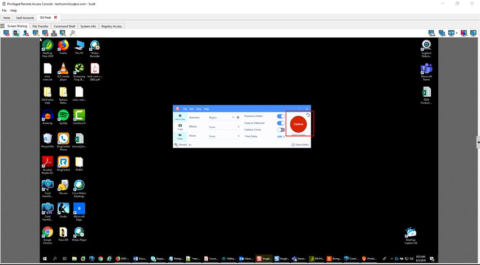Click the monitor-with-pencil annotation toolbar icon

point(36,33)
